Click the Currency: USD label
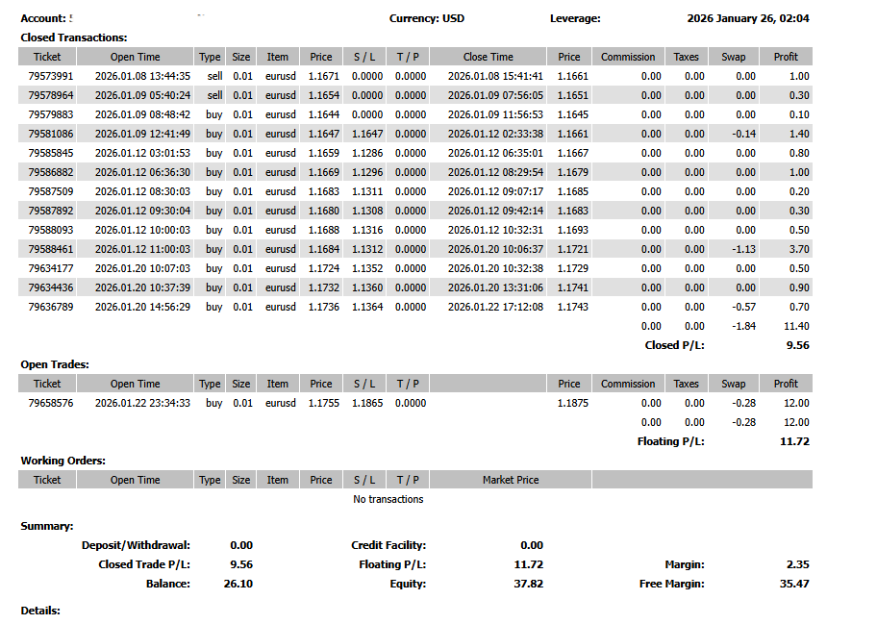The image size is (877, 624). pos(427,18)
